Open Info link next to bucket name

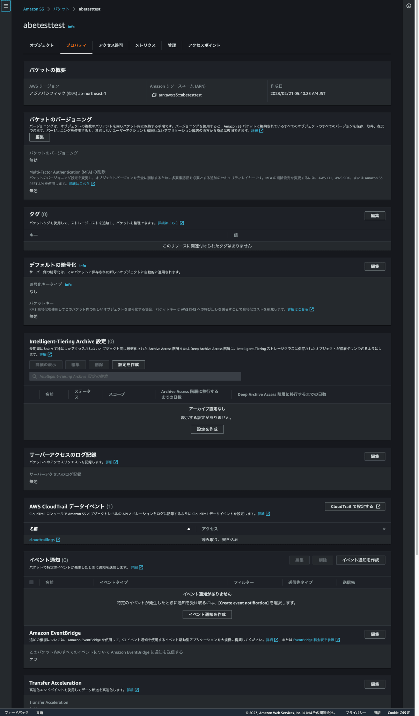(x=71, y=27)
